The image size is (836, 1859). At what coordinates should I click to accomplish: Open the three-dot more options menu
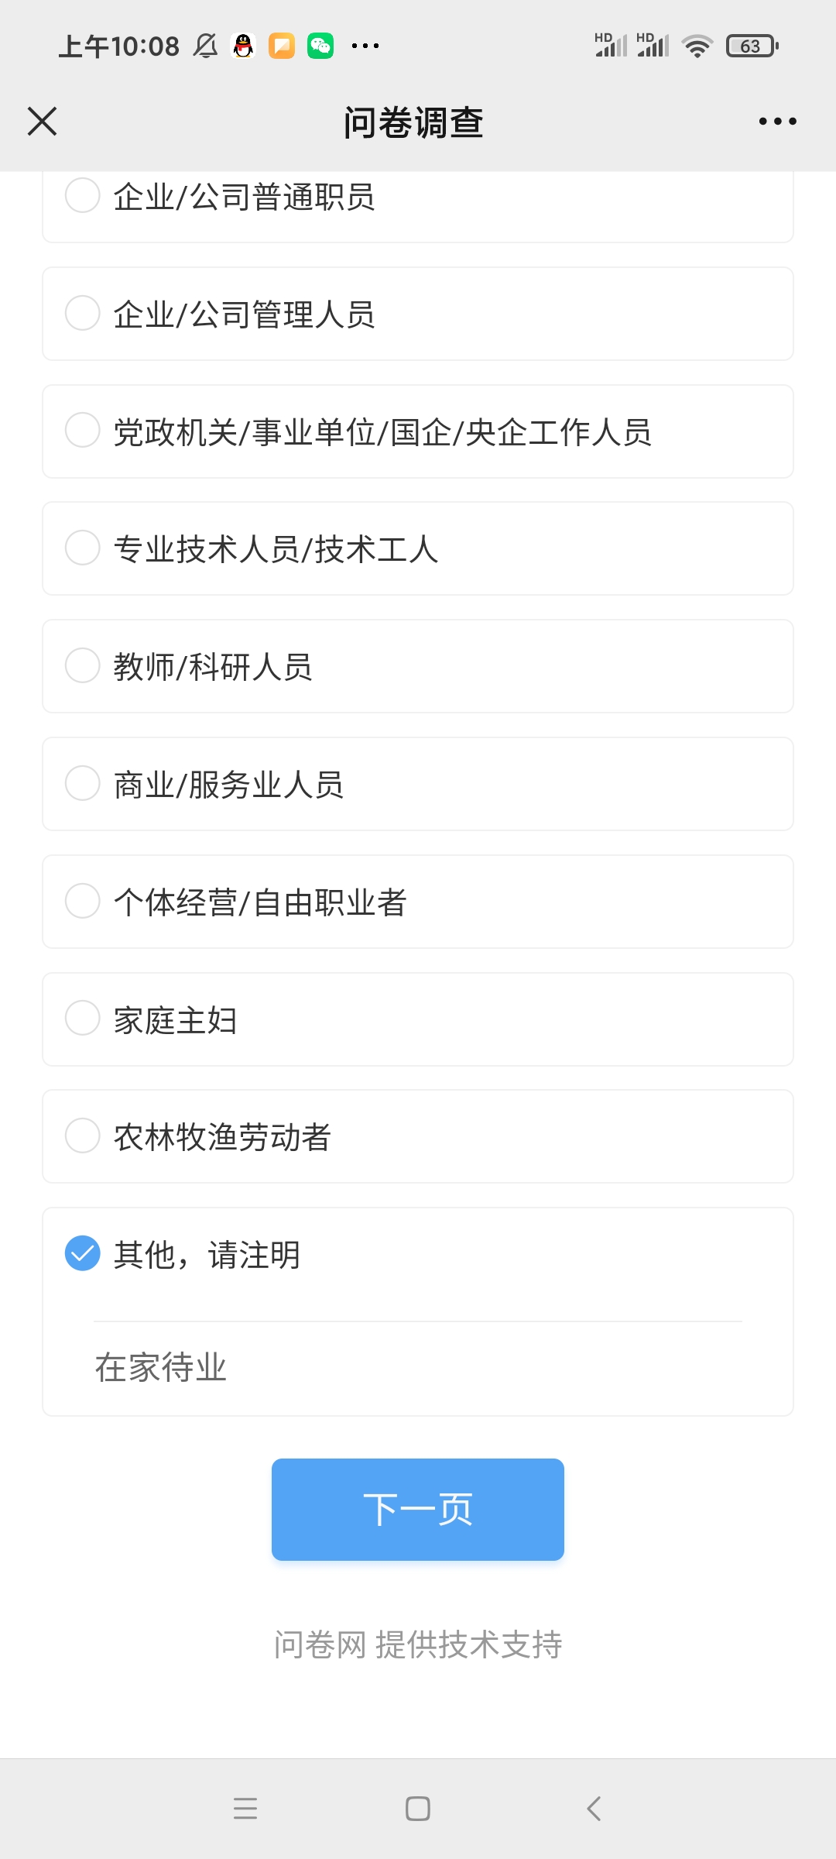(777, 122)
